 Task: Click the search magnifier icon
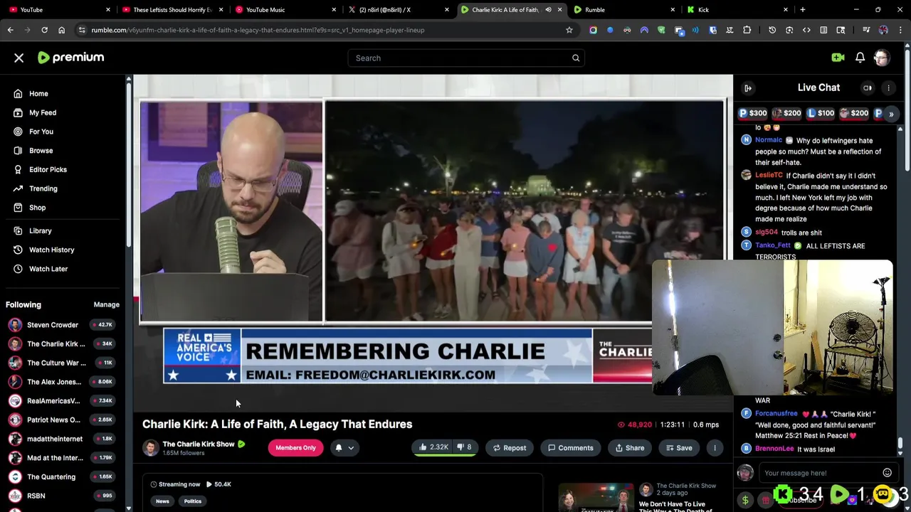576,58
